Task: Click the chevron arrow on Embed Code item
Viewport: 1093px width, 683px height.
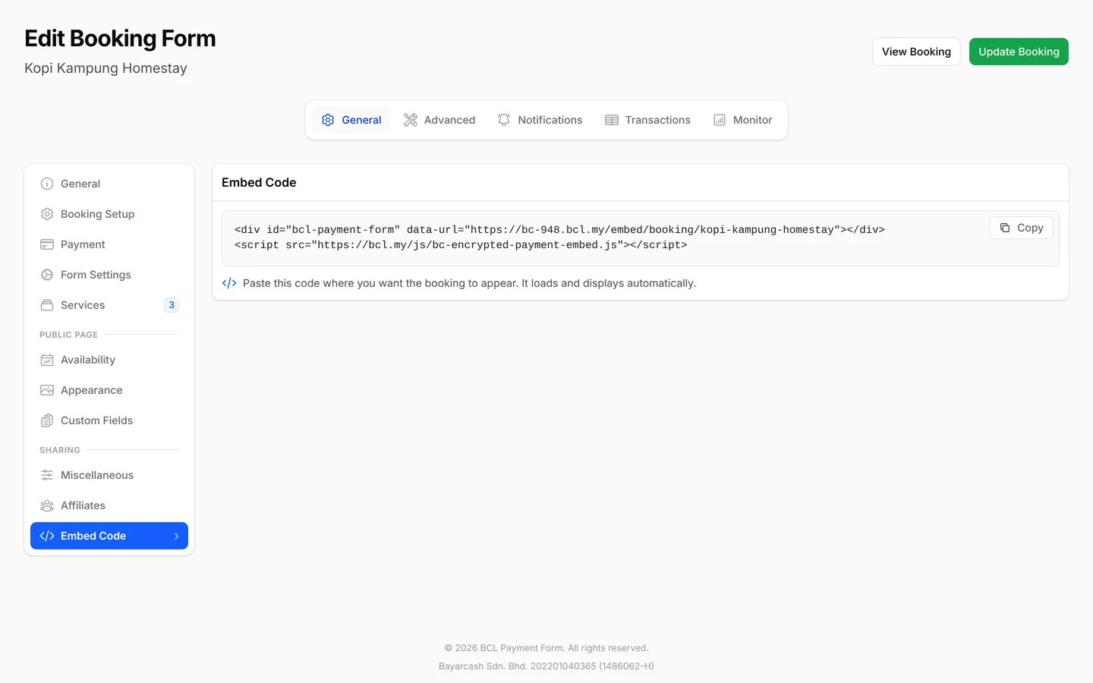Action: [x=176, y=536]
